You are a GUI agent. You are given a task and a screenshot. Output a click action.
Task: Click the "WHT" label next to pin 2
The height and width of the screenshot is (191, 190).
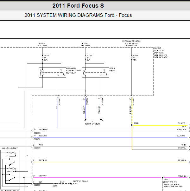pos(41,145)
